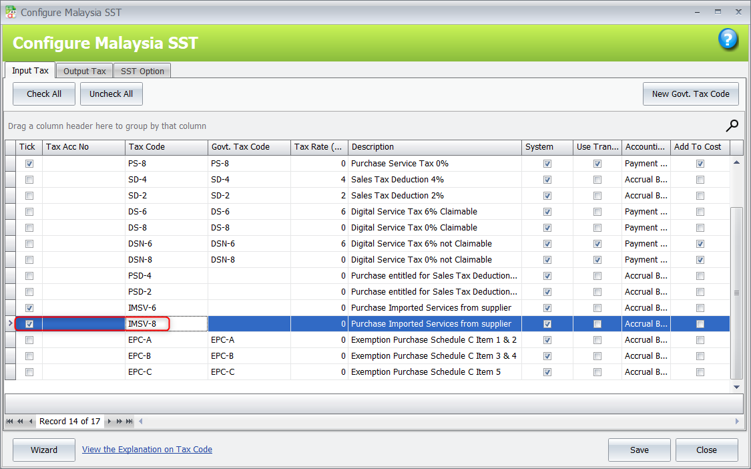Jump to first record navigator icon
This screenshot has width=751, height=469.
coord(10,422)
